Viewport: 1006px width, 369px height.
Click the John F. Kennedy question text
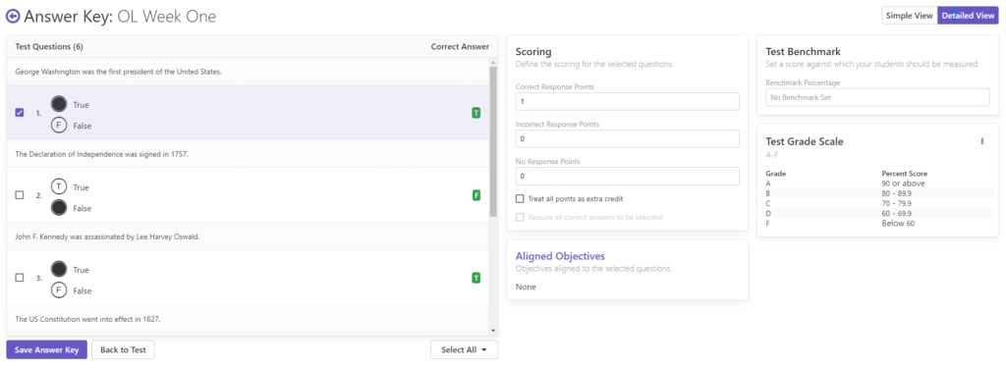coord(107,237)
